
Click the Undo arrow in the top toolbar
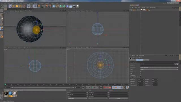point(3,6)
